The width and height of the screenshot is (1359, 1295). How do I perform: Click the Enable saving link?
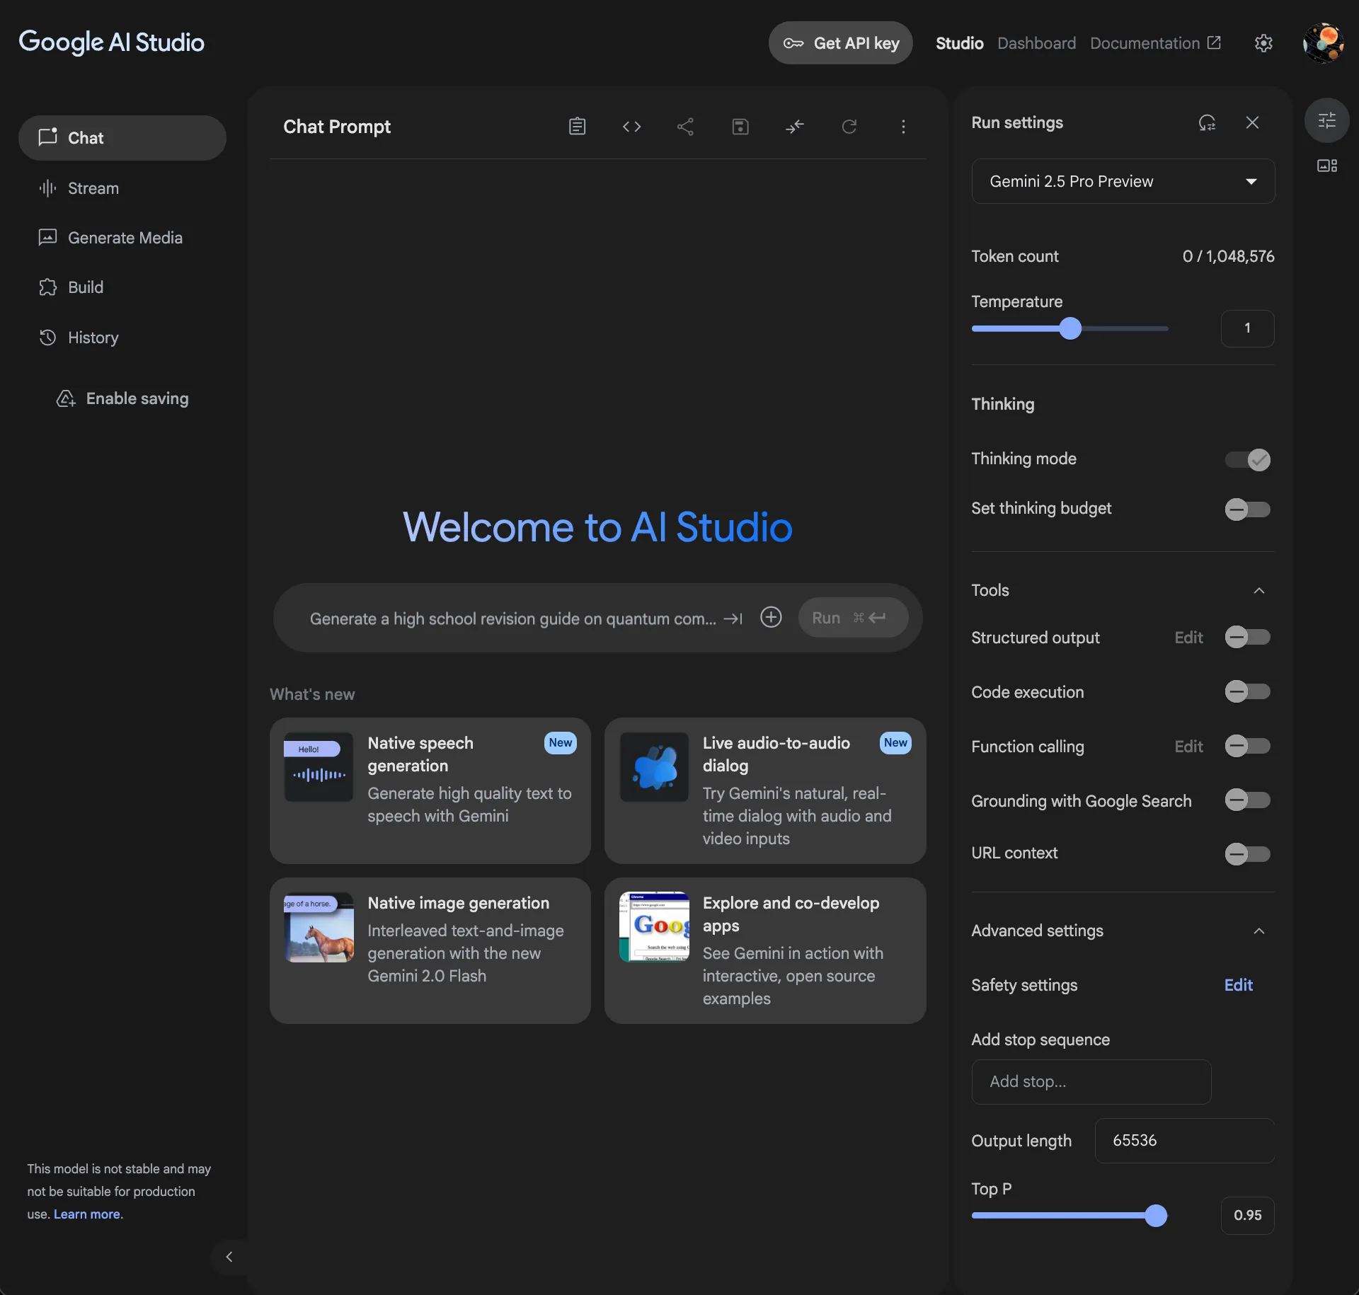point(137,398)
